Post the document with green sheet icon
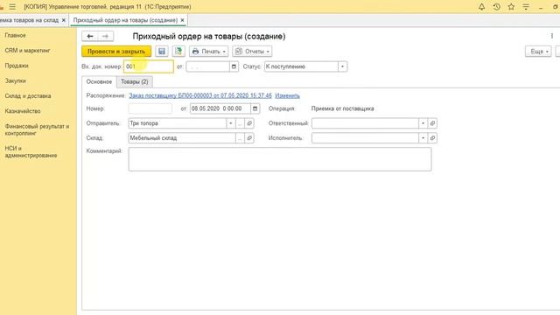 (178, 52)
